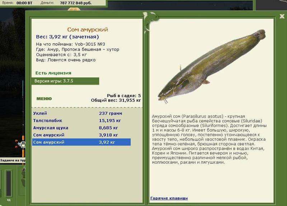Image resolution: width=287 pixels, height=206 pixels.
Task: Select highlighted Сом амурский 3,92 кг row
Action: point(81,142)
